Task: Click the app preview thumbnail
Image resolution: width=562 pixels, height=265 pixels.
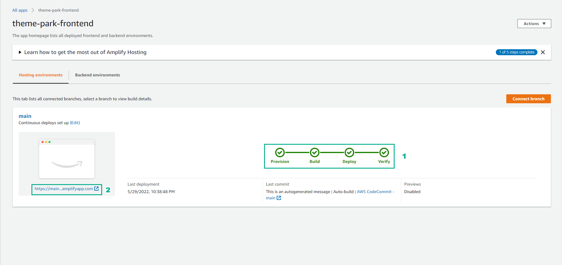Action: [x=67, y=158]
